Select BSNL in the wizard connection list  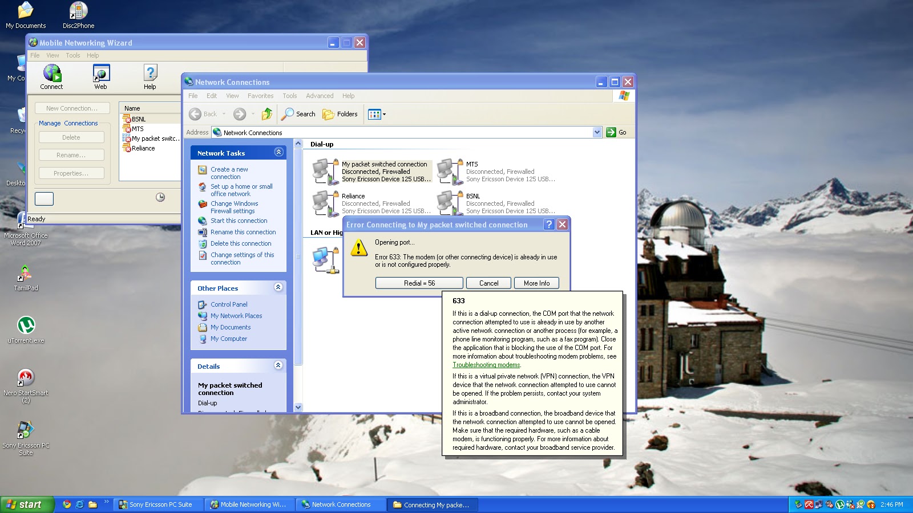tap(139, 119)
